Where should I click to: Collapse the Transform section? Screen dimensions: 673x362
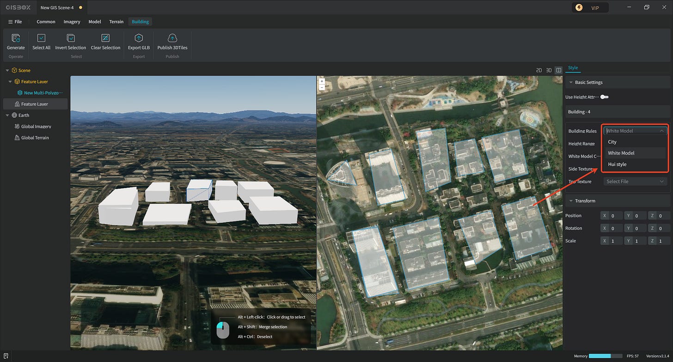tap(571, 201)
